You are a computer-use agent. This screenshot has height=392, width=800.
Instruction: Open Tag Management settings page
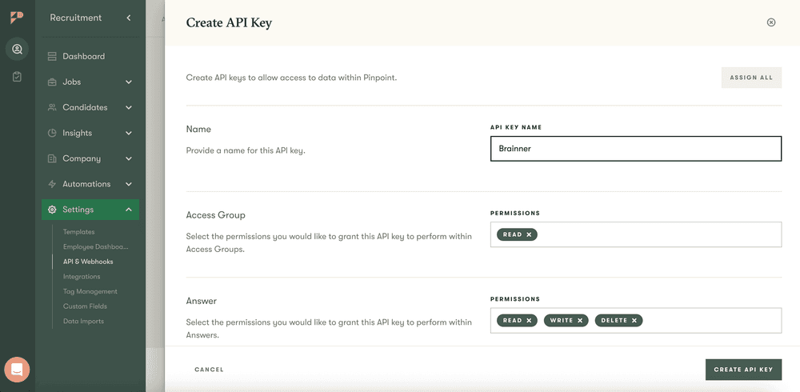pos(90,291)
